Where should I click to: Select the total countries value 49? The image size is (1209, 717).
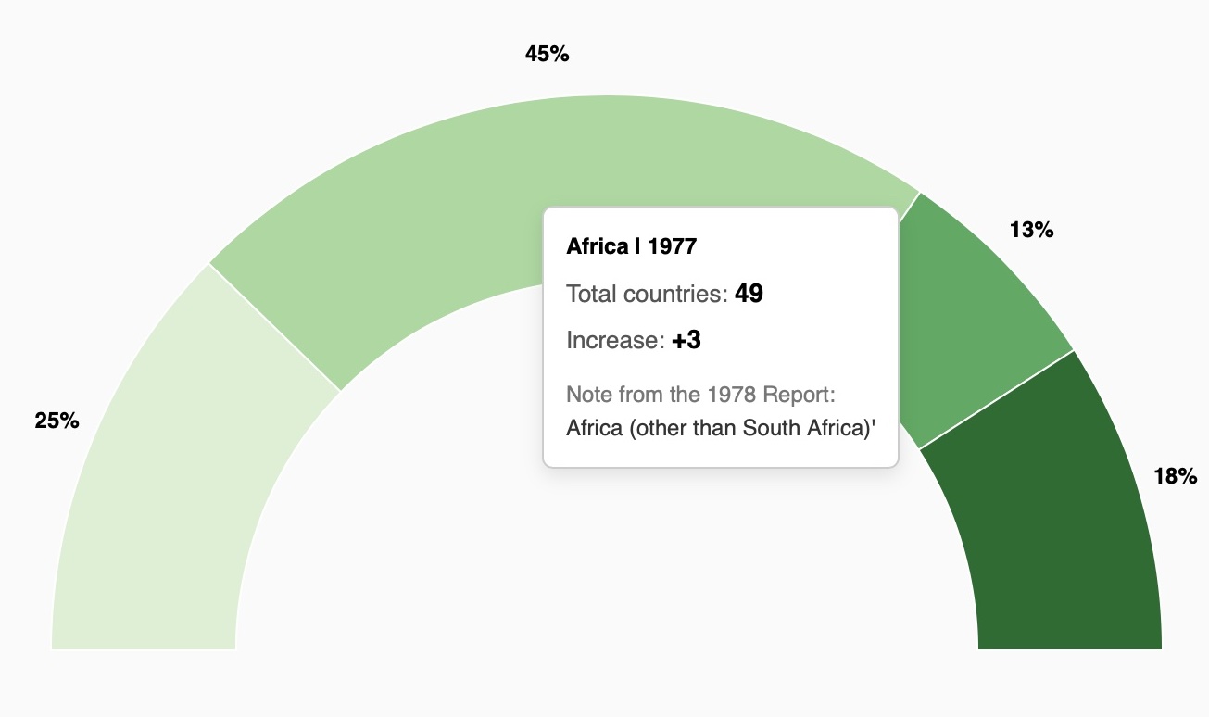(x=749, y=295)
